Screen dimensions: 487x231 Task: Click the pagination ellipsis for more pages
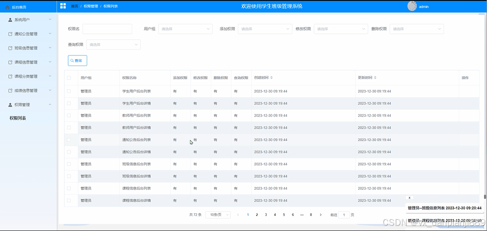pyautogui.click(x=302, y=215)
